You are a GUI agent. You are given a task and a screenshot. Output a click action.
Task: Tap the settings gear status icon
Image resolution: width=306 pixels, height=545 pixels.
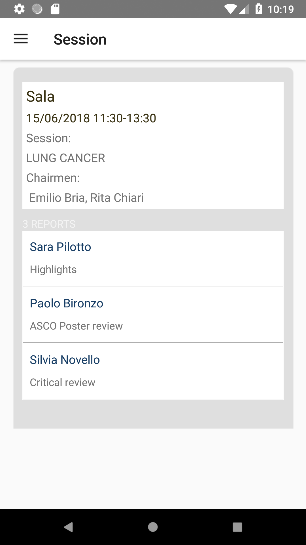[x=19, y=9]
